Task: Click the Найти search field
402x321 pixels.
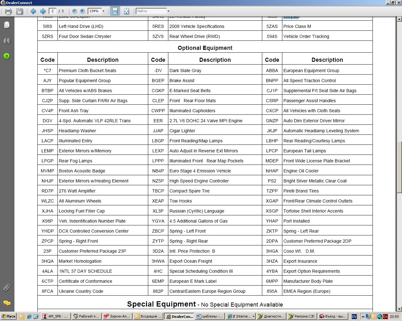Action: (151, 11)
